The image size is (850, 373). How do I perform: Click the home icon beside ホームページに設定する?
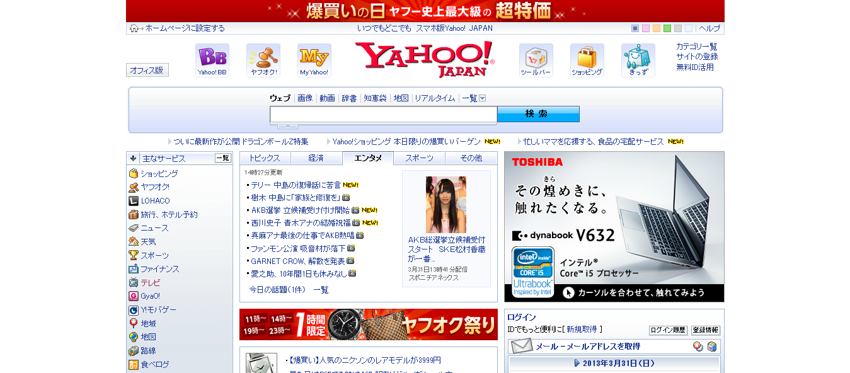[x=134, y=28]
